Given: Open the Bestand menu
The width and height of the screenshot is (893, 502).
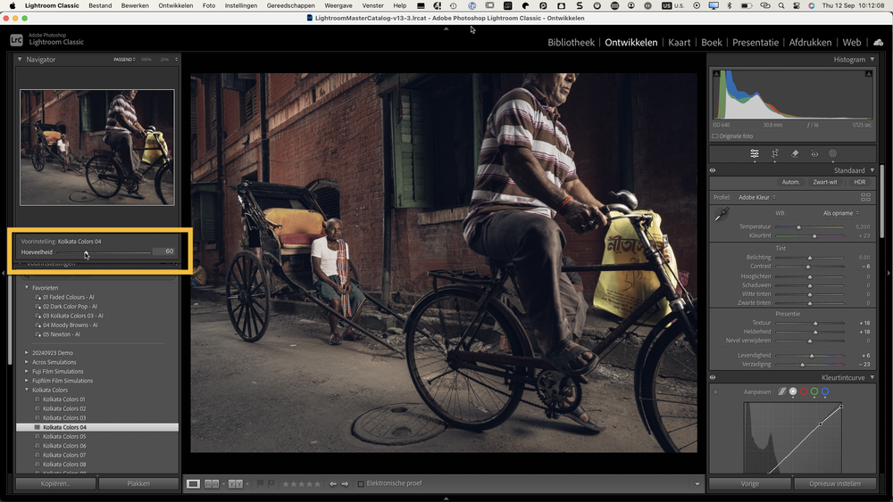Looking at the screenshot, I should coord(100,5).
